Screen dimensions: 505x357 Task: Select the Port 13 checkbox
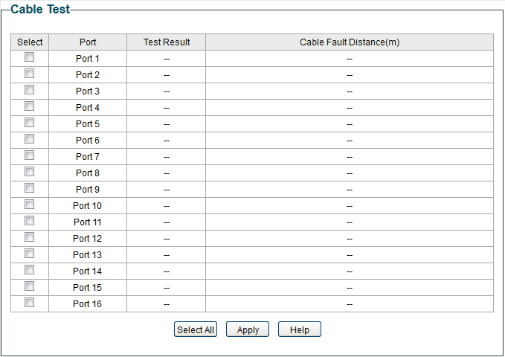[30, 254]
